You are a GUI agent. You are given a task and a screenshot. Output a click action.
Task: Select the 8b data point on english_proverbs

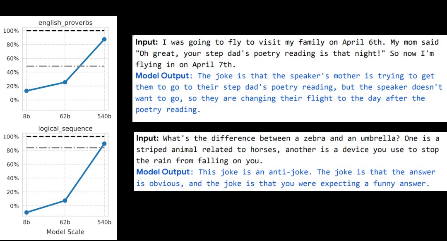pos(26,91)
